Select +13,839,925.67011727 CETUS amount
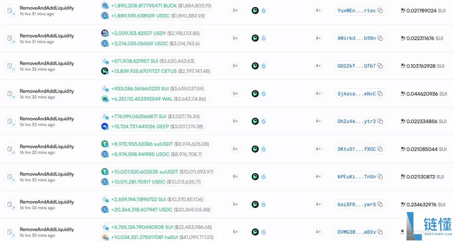 click(x=144, y=71)
